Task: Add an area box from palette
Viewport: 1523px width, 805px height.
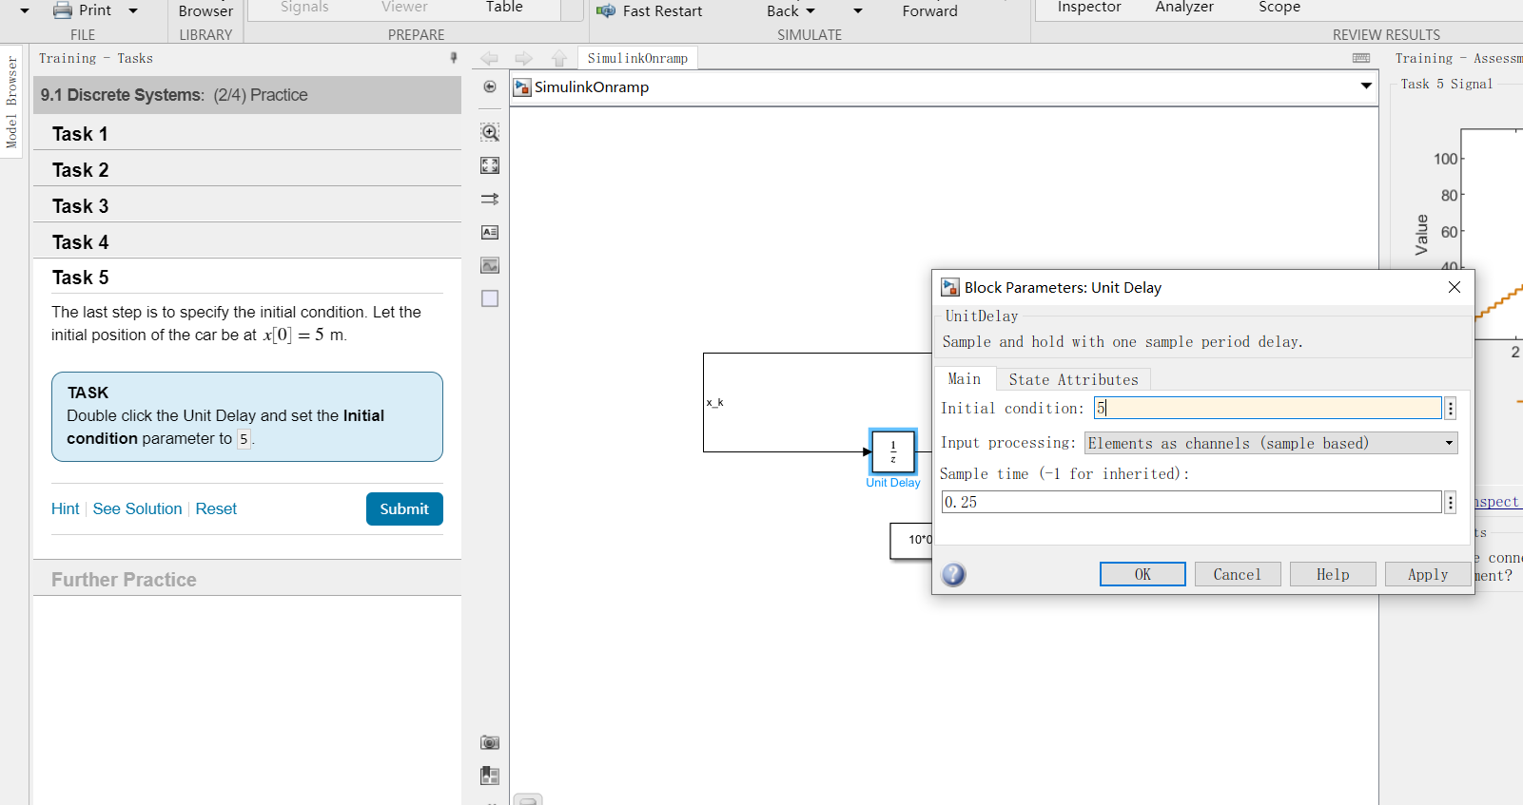Action: 490,298
